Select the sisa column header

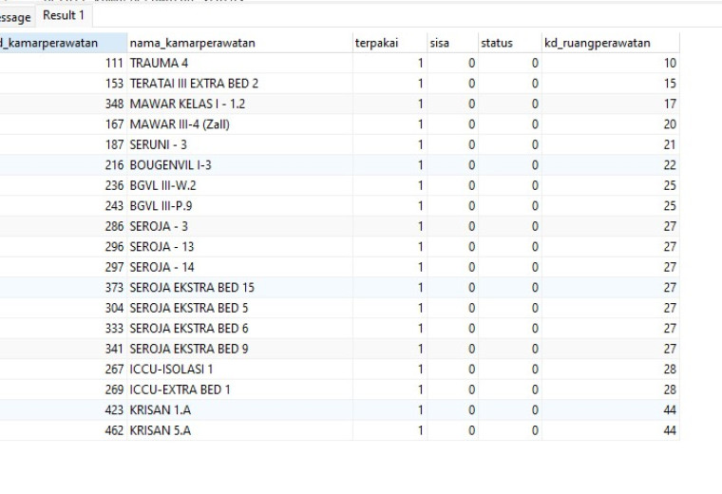coord(452,43)
